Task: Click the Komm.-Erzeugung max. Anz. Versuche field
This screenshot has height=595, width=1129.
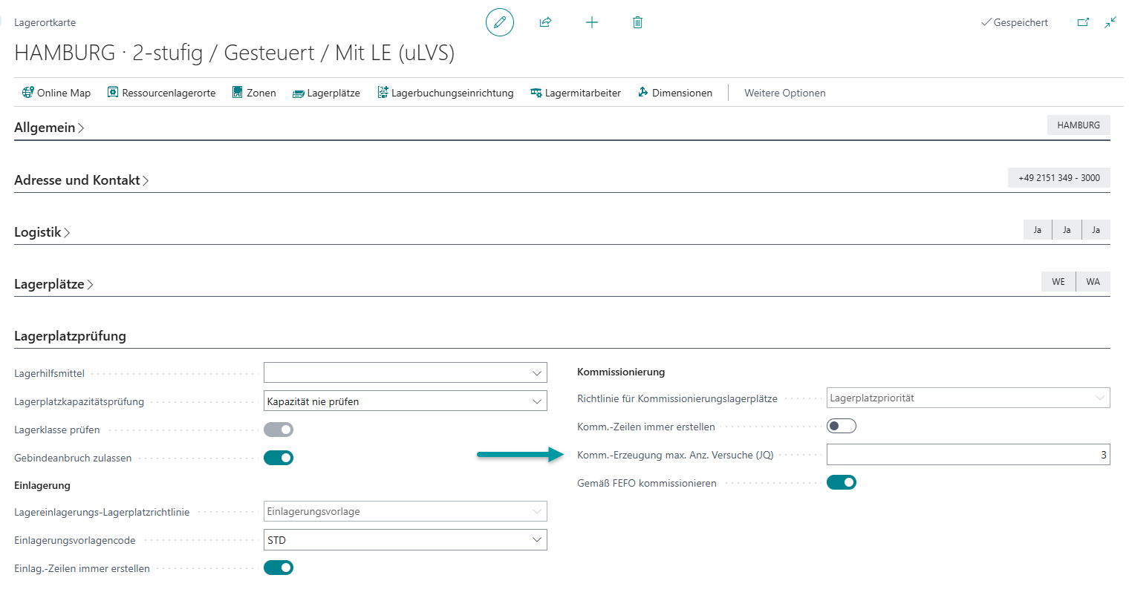Action: point(967,455)
